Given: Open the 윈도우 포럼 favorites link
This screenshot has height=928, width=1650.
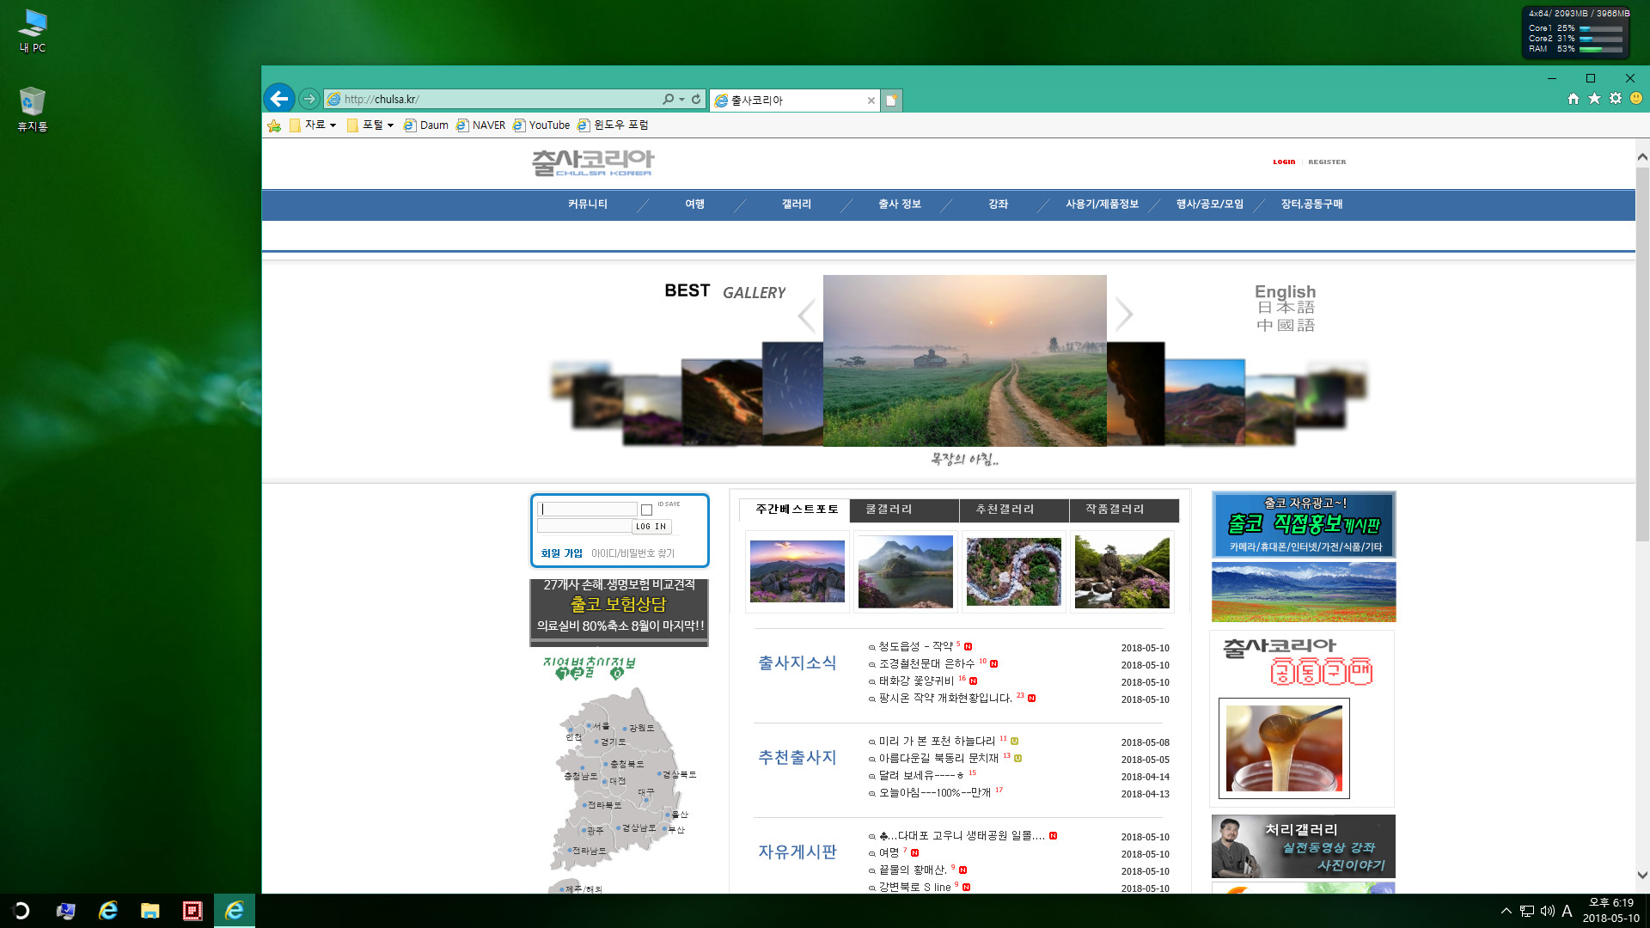Looking at the screenshot, I should point(613,125).
